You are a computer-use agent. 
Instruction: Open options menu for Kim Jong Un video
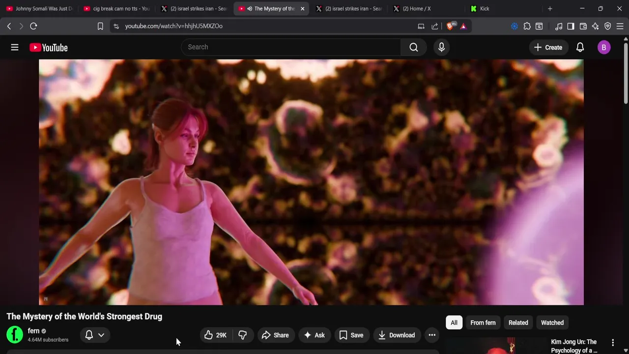click(x=613, y=342)
